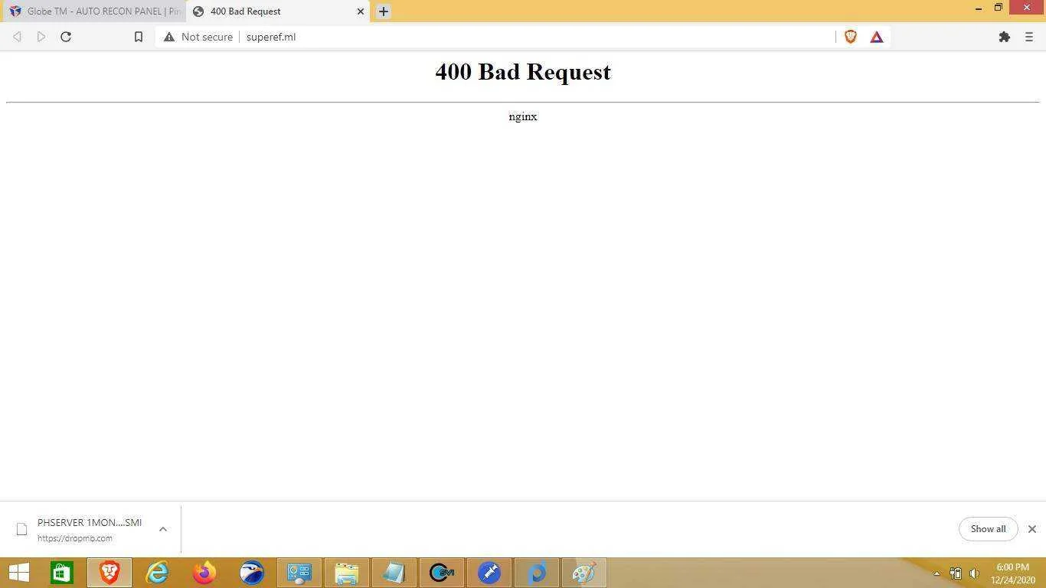1046x588 pixels.
Task: Open Brave Shields lion icon
Action: [x=851, y=37]
